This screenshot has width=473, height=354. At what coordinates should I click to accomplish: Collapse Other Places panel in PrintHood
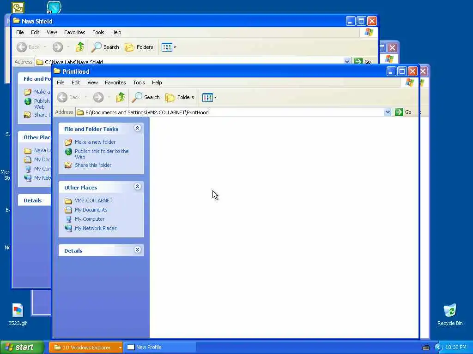click(137, 187)
